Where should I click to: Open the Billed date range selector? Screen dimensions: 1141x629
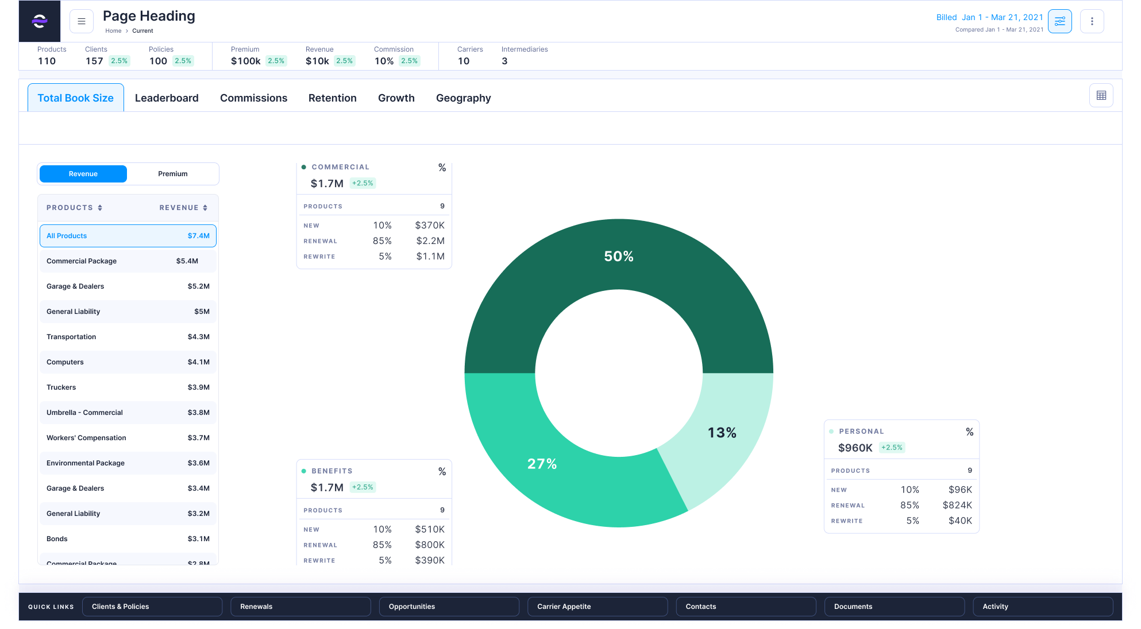point(989,17)
